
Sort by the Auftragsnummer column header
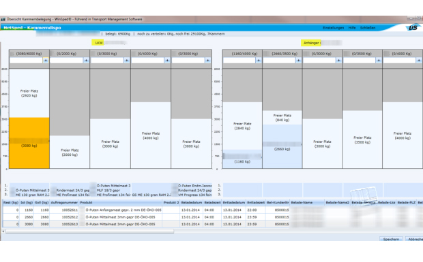[64, 203]
